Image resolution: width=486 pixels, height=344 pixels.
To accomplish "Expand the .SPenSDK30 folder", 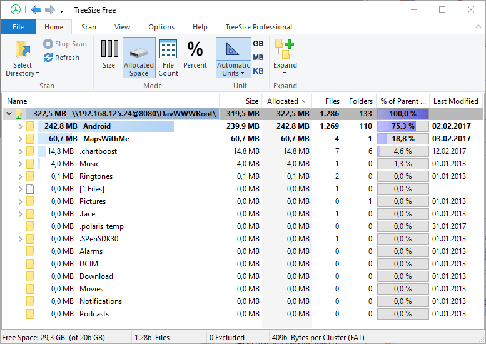I will (20, 239).
